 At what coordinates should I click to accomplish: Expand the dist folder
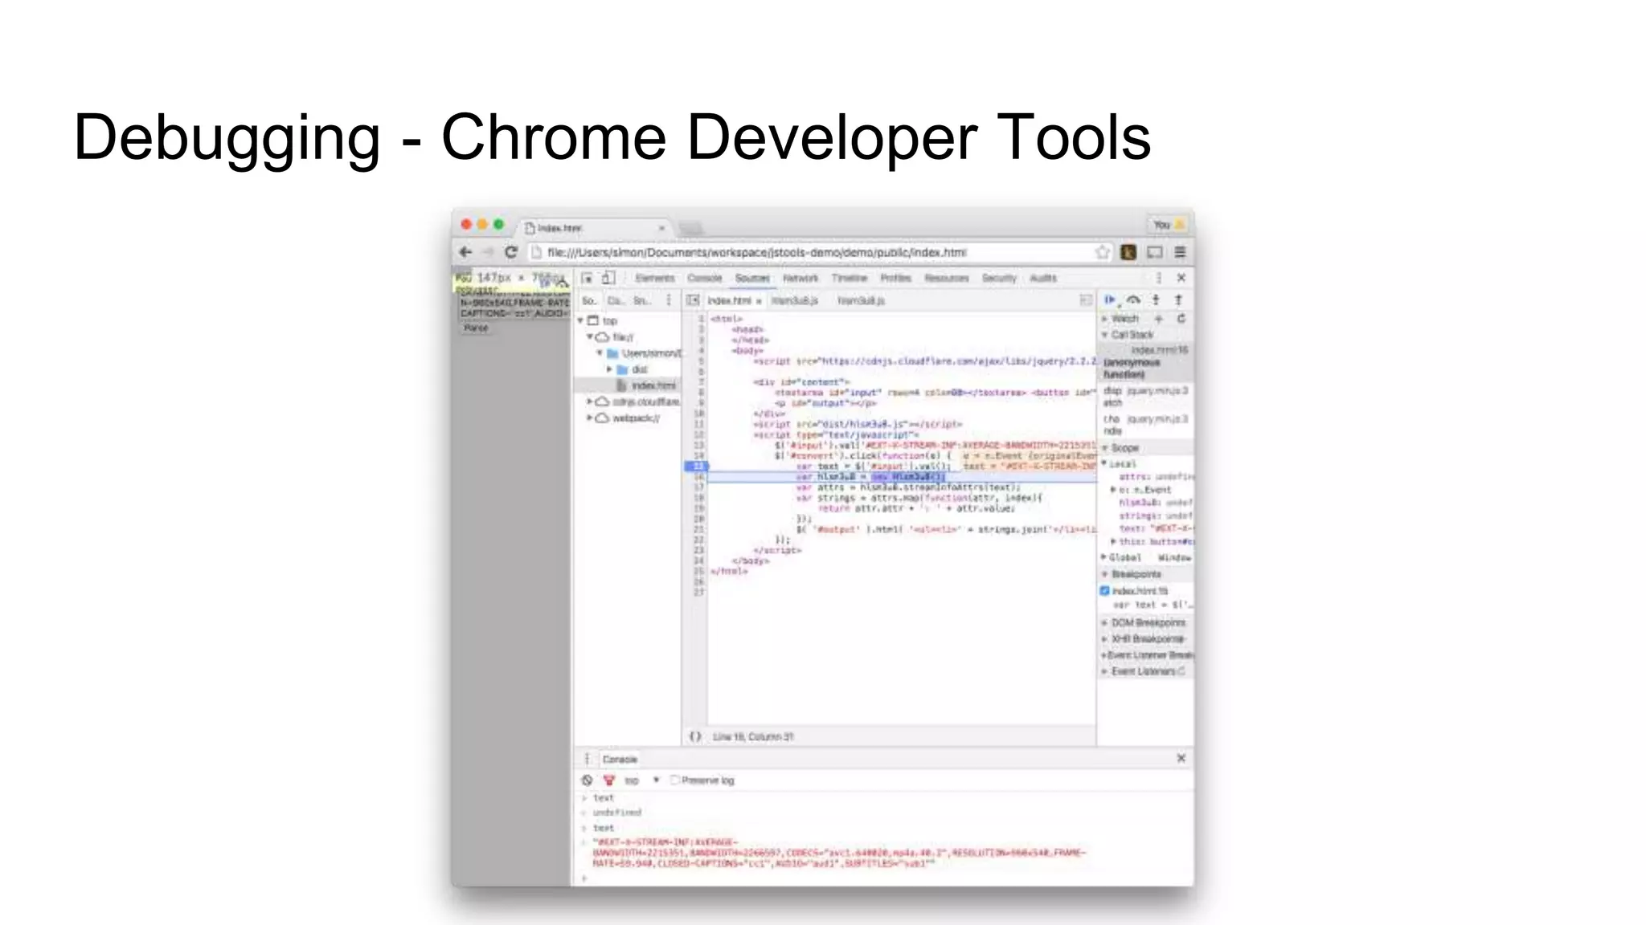(609, 369)
